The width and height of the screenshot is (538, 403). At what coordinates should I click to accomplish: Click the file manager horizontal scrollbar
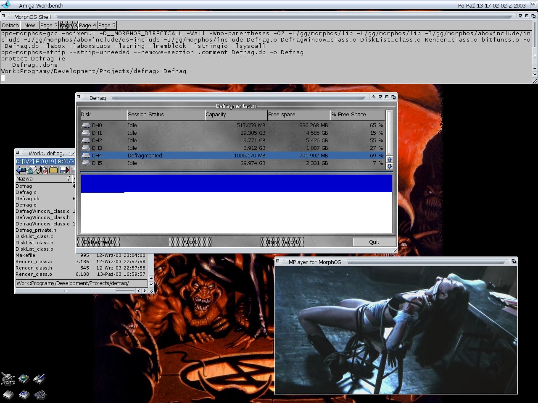[x=75, y=290]
